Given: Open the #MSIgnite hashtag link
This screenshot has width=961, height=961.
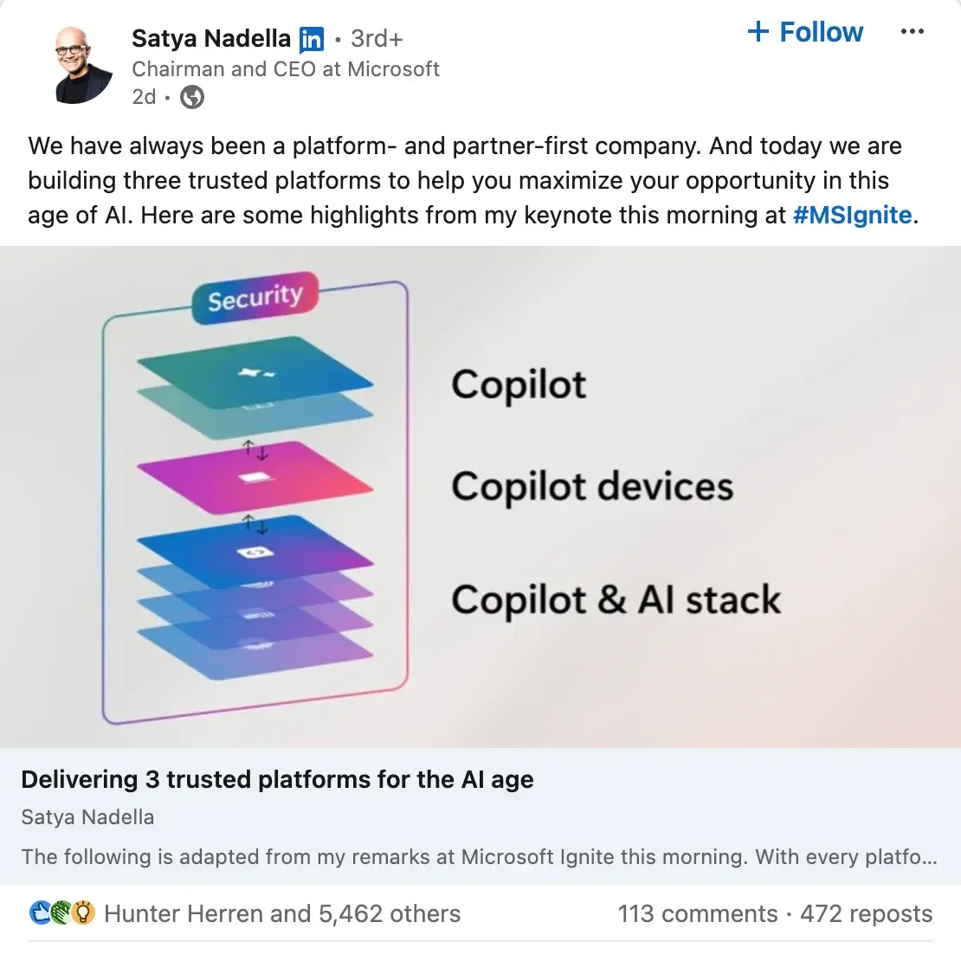Looking at the screenshot, I should click(852, 215).
